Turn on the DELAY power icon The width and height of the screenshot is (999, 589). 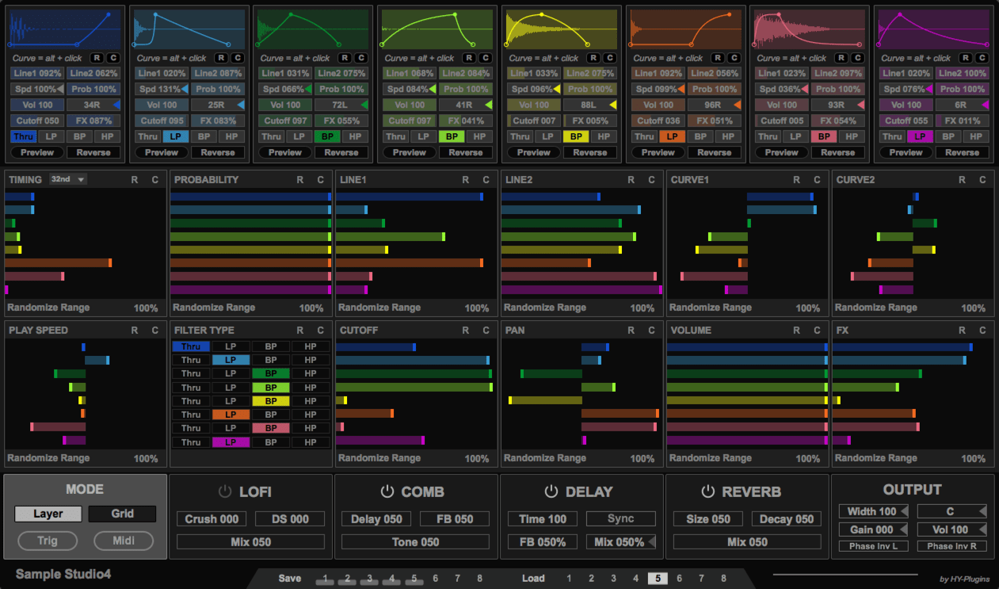(x=551, y=491)
